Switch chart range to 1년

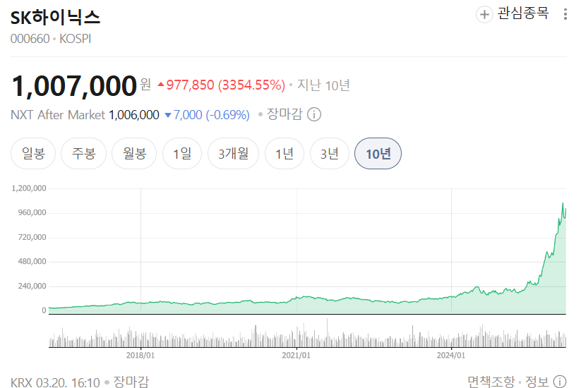[x=284, y=154]
